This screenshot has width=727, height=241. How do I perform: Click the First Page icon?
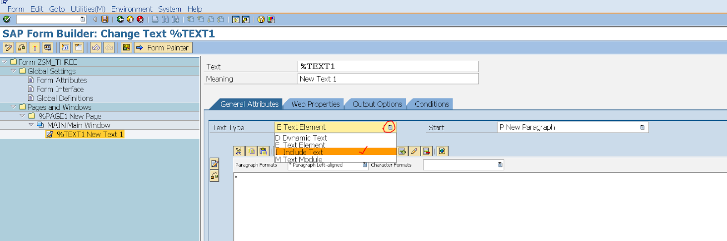pos(190,19)
